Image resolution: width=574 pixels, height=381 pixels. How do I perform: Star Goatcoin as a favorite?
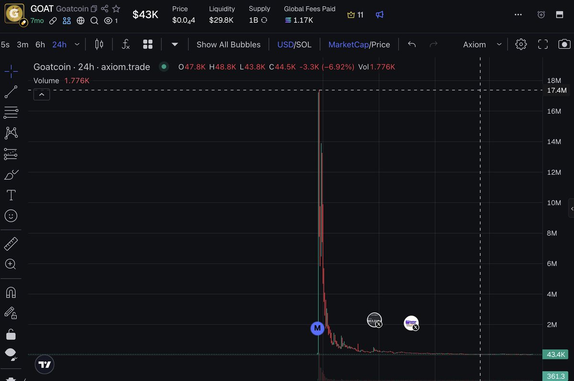116,9
